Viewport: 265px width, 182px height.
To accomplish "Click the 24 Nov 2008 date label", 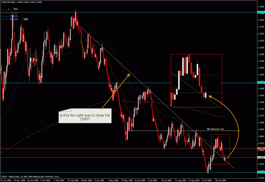I will (x=20, y=180).
